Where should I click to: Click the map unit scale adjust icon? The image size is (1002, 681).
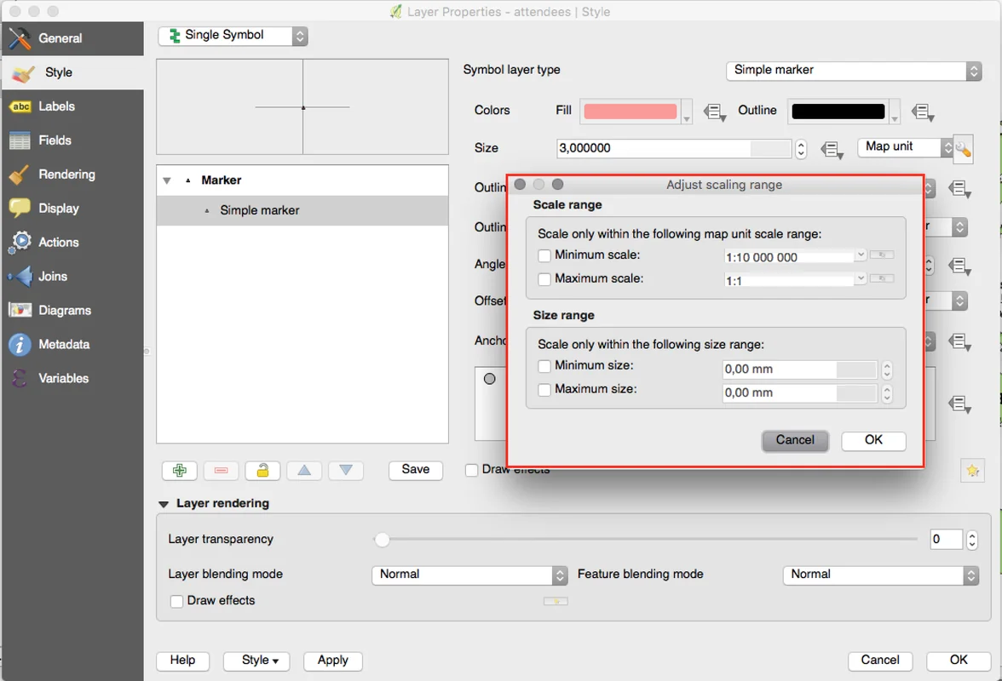click(x=963, y=149)
